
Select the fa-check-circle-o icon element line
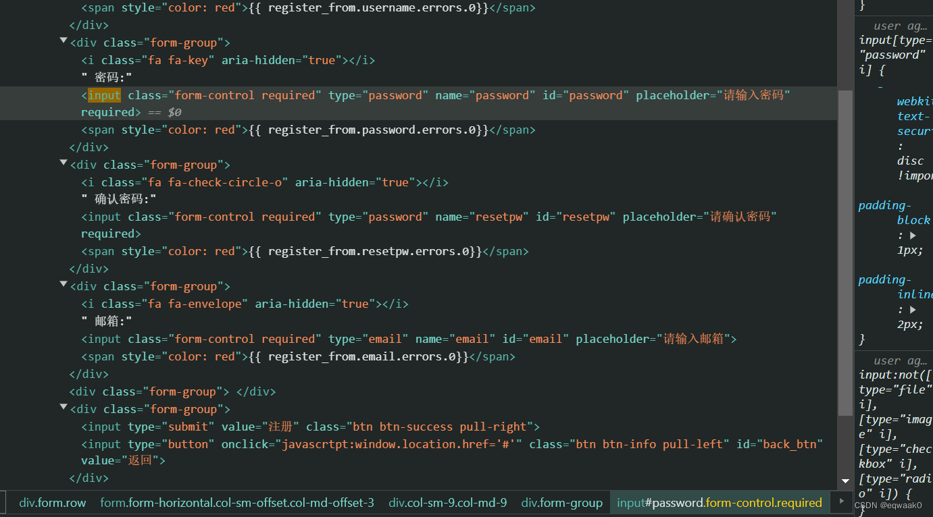[265, 182]
